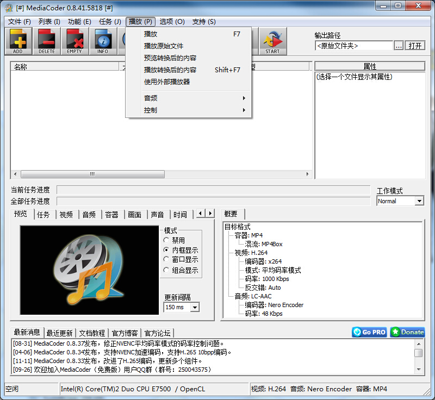
Task: Click the 用户QQ群 news line
Action: click(112, 370)
